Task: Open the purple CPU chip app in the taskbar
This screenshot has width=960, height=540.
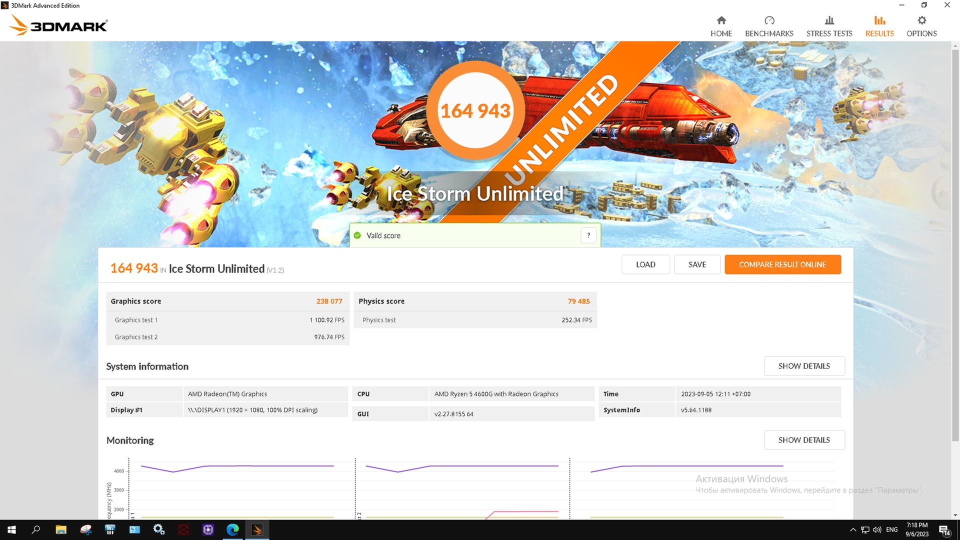Action: (x=208, y=529)
